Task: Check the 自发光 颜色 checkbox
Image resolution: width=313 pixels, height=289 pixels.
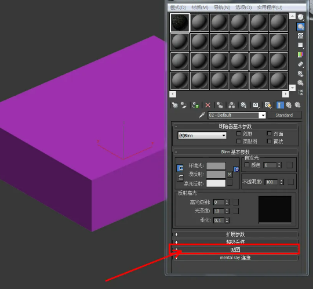Action: coord(247,165)
